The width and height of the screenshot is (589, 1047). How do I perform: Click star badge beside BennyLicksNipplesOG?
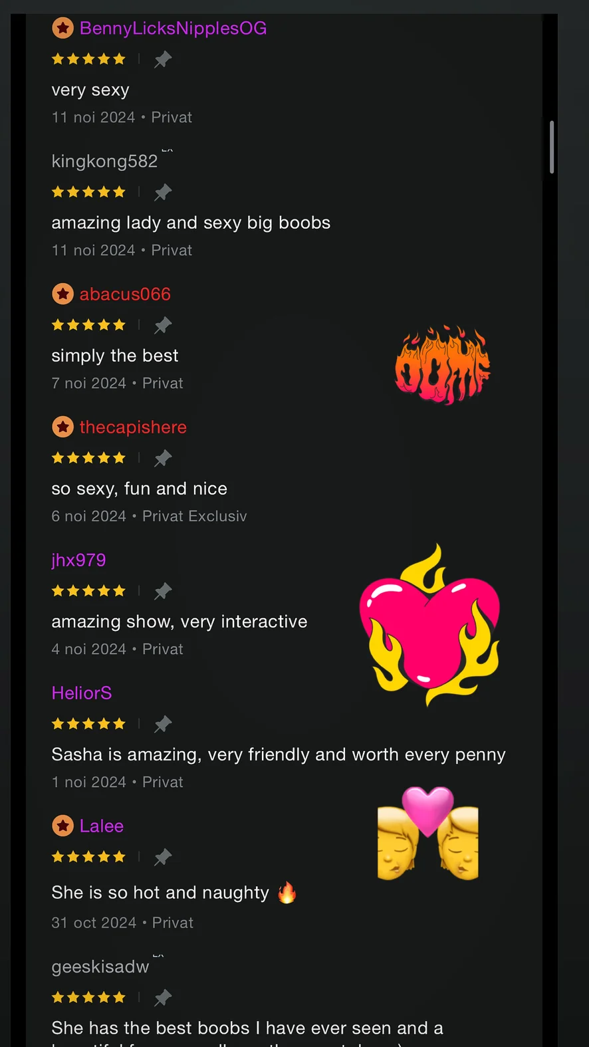point(63,28)
